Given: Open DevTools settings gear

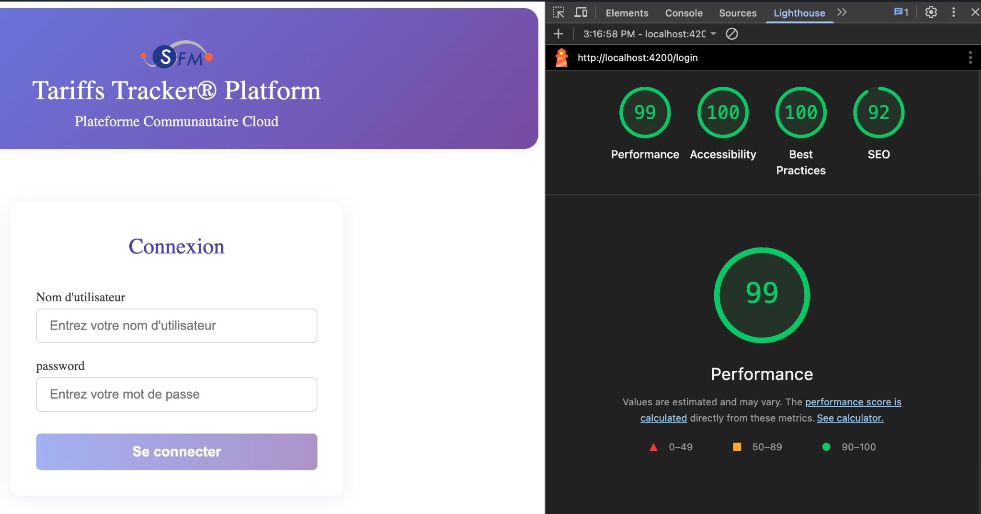Looking at the screenshot, I should click(931, 12).
